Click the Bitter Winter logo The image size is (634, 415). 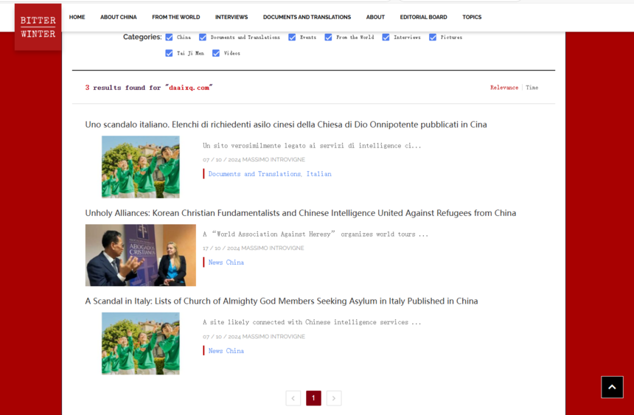pyautogui.click(x=38, y=27)
